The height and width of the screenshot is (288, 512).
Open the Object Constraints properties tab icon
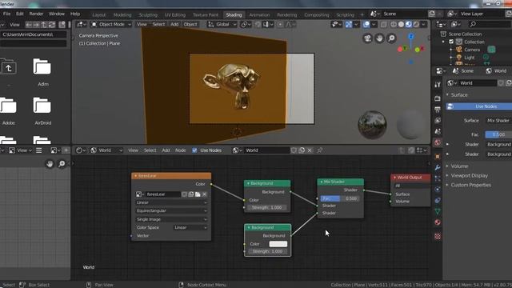438,200
